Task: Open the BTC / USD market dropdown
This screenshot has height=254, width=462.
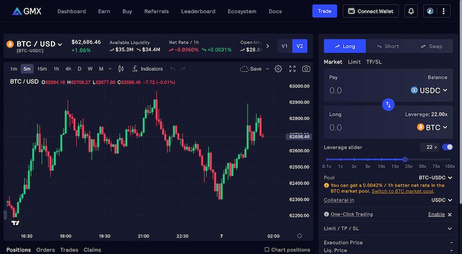Action: (39, 44)
